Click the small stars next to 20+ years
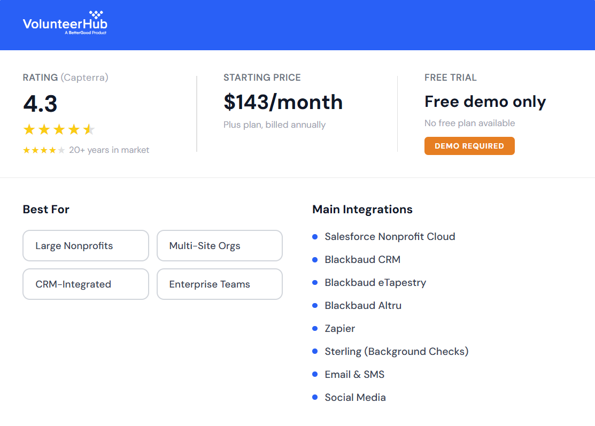Viewport: 595px width, 426px height. pyautogui.click(x=43, y=150)
